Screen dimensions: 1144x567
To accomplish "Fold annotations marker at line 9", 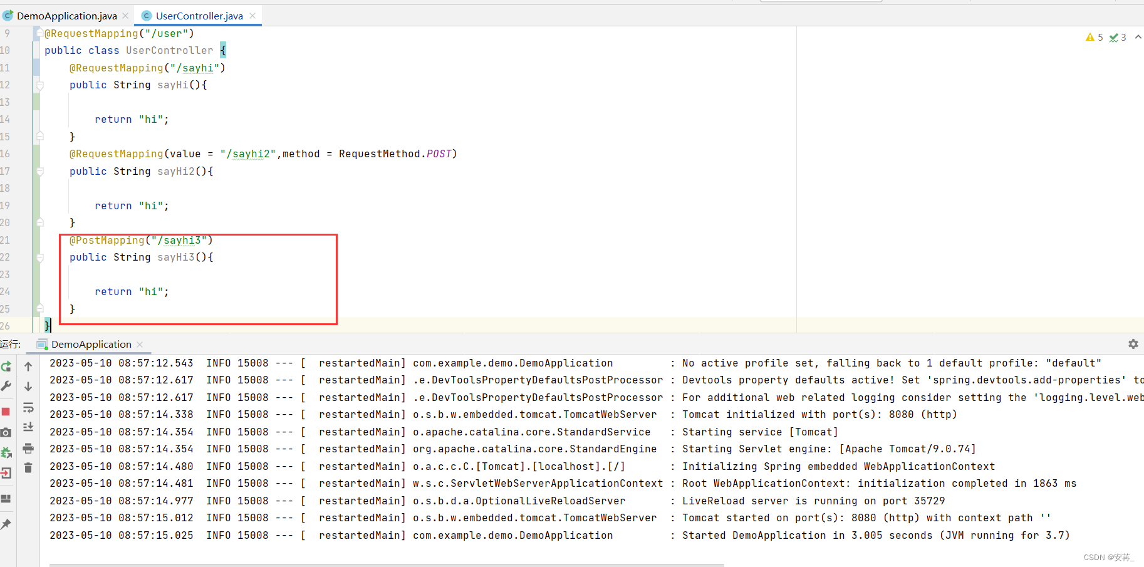I will (x=39, y=33).
